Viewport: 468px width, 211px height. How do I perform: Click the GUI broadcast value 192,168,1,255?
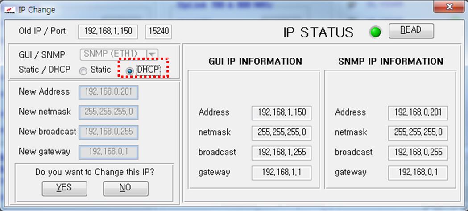(x=282, y=153)
